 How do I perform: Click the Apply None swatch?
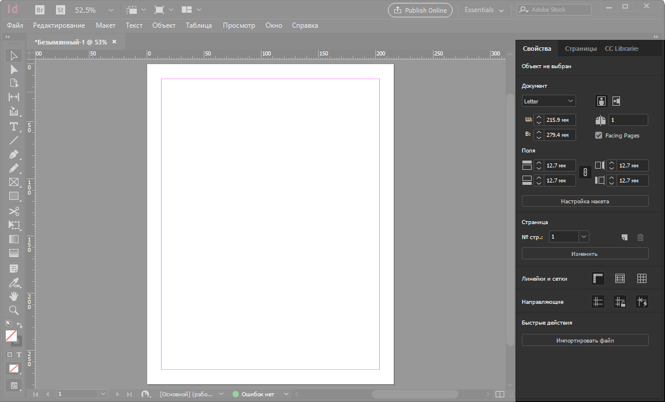point(14,368)
